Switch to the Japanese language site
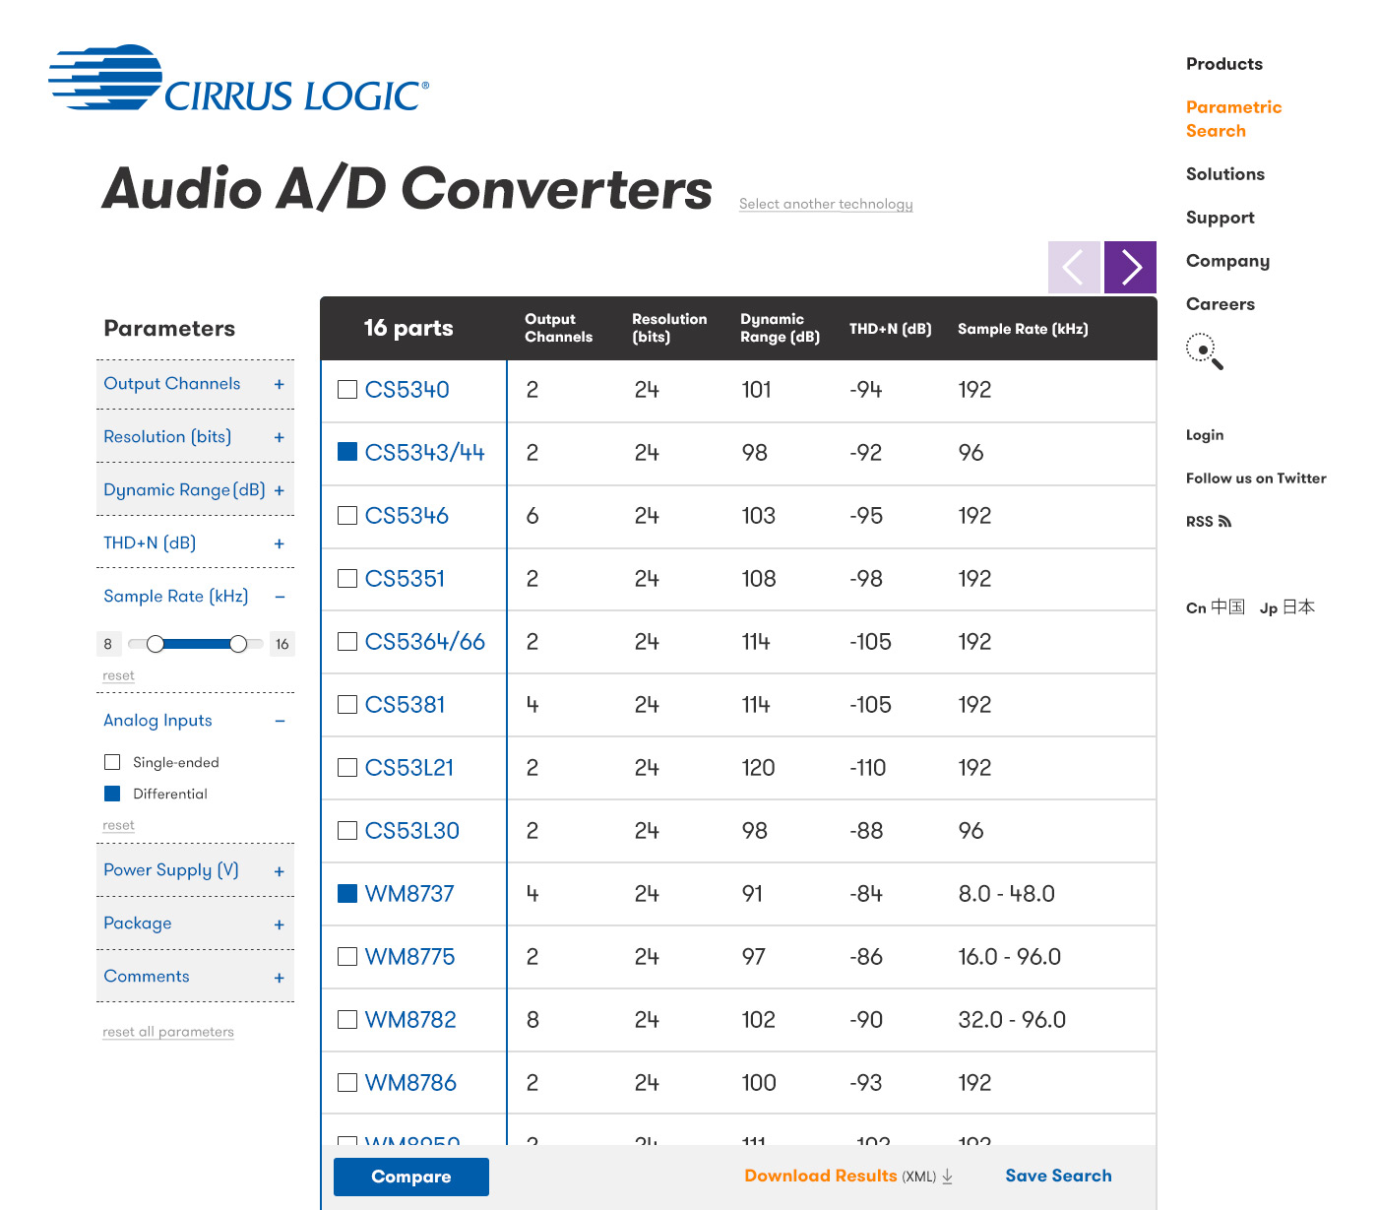This screenshot has height=1210, width=1378. coord(1287,607)
